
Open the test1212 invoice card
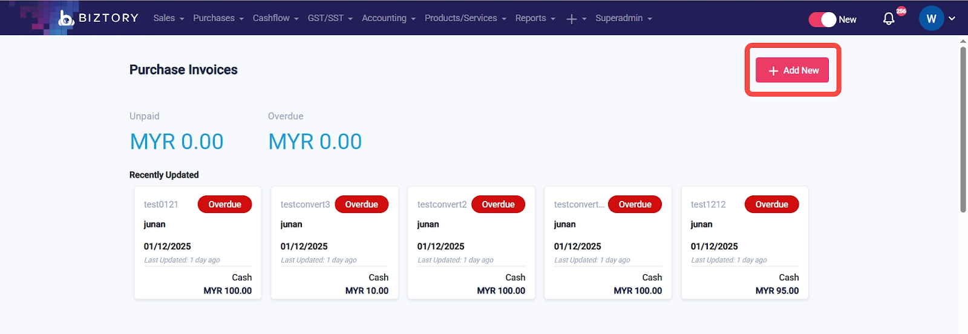point(745,243)
